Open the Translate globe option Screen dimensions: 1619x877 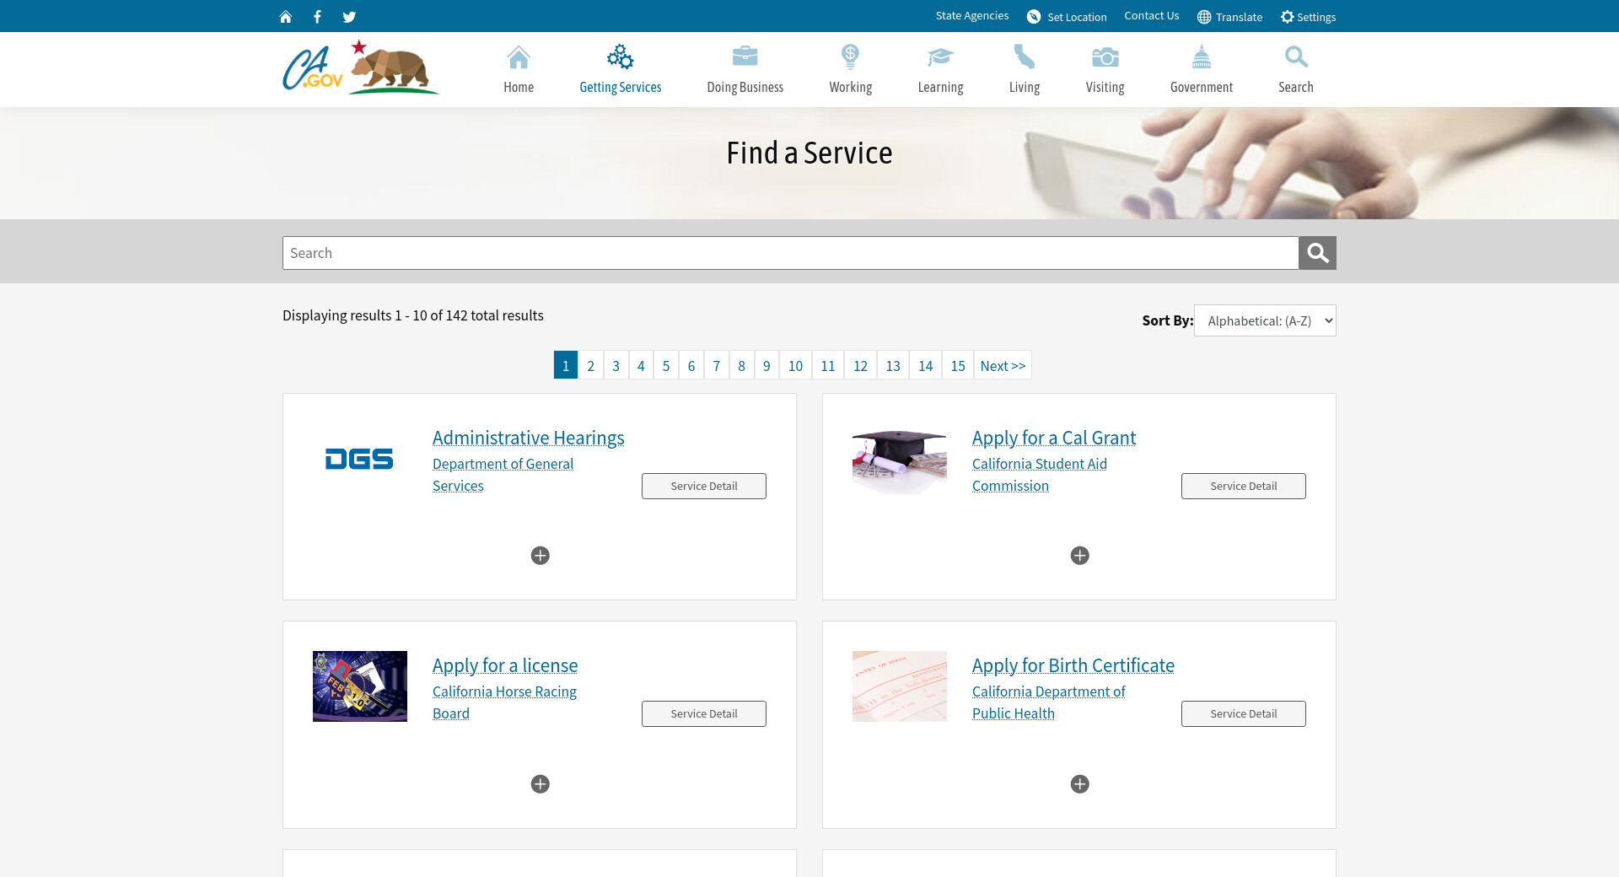pos(1229,17)
